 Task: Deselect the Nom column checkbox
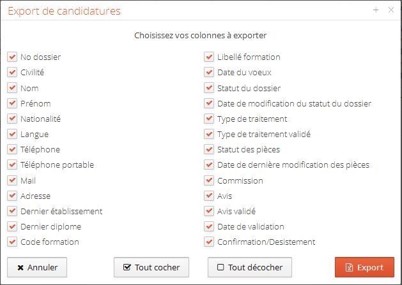pyautogui.click(x=12, y=88)
